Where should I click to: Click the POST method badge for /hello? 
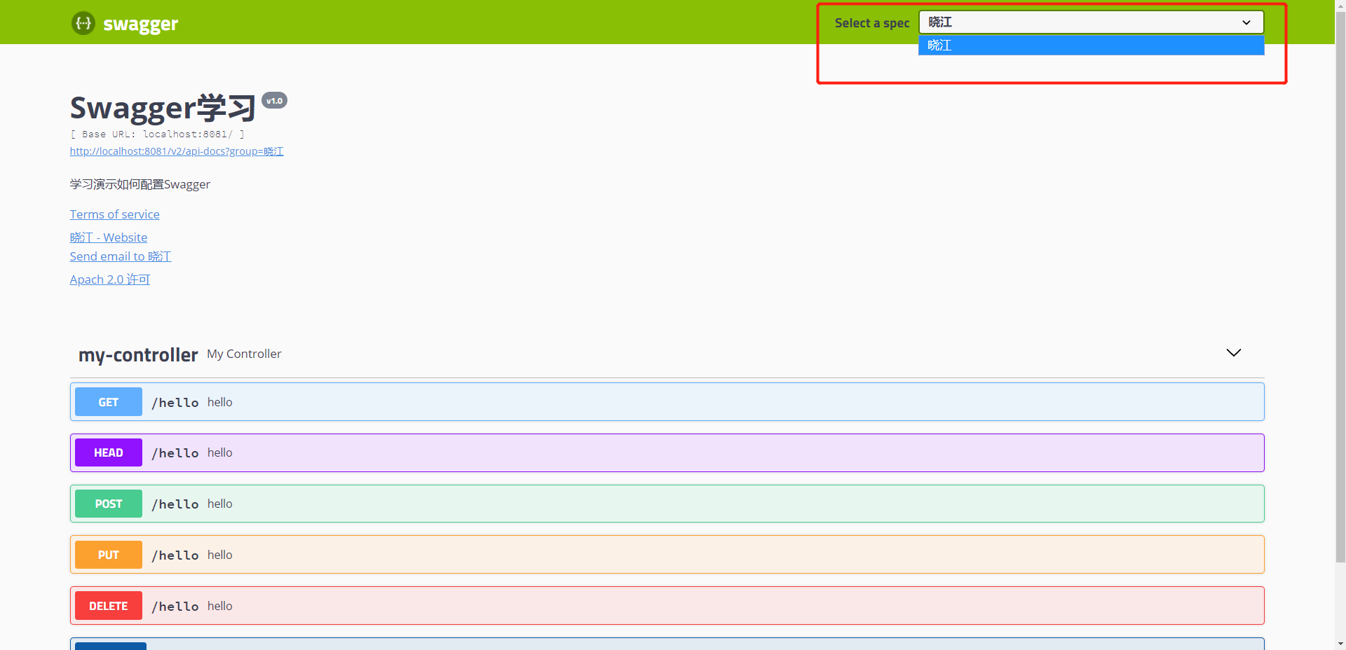109,504
